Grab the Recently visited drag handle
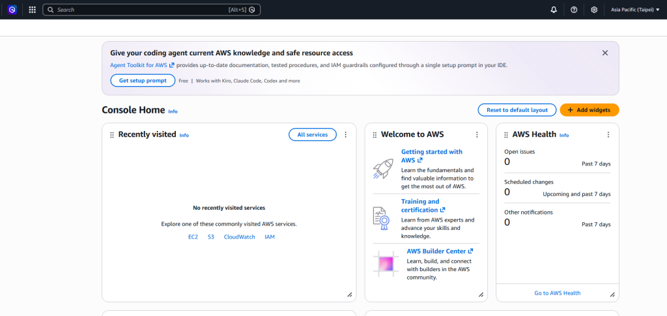This screenshot has height=316, width=667. (x=112, y=135)
